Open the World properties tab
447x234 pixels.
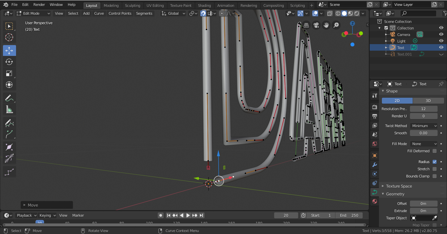(375, 144)
